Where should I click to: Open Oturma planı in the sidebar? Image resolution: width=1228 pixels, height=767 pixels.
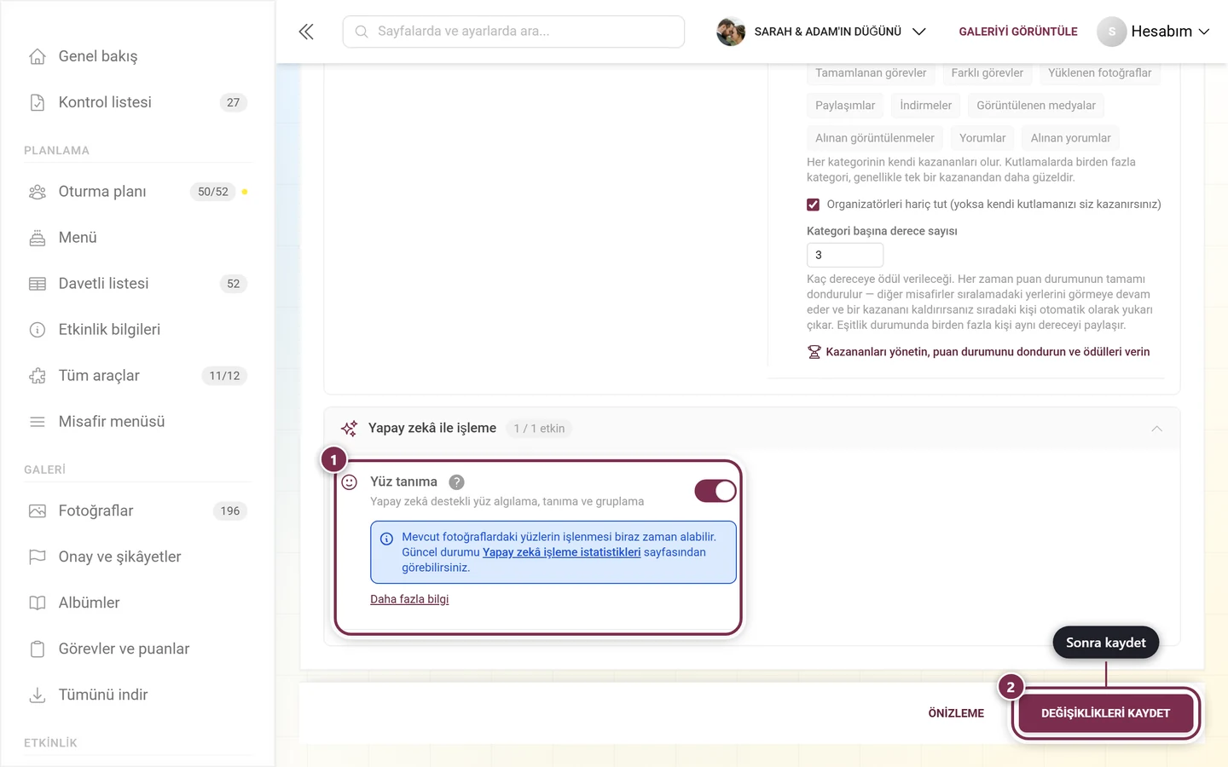click(137, 192)
